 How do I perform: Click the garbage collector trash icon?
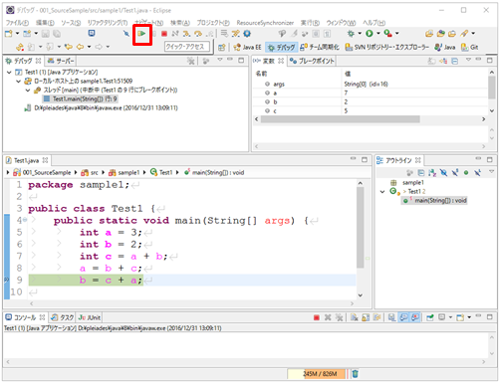(355, 374)
